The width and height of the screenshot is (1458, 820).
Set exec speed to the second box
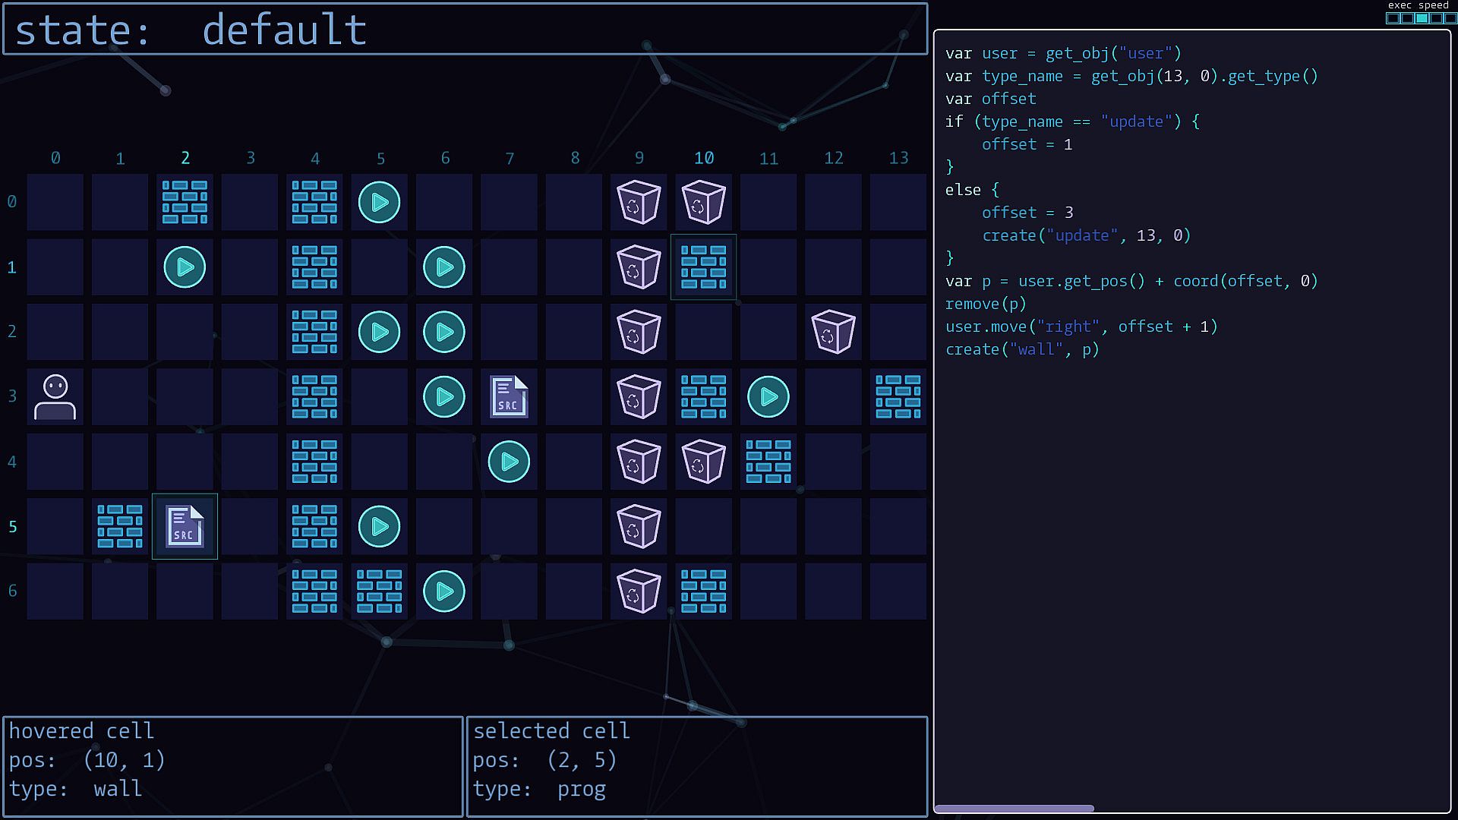click(1407, 18)
